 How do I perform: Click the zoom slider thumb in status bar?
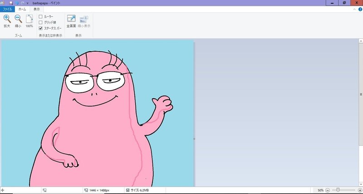(x=338, y=190)
